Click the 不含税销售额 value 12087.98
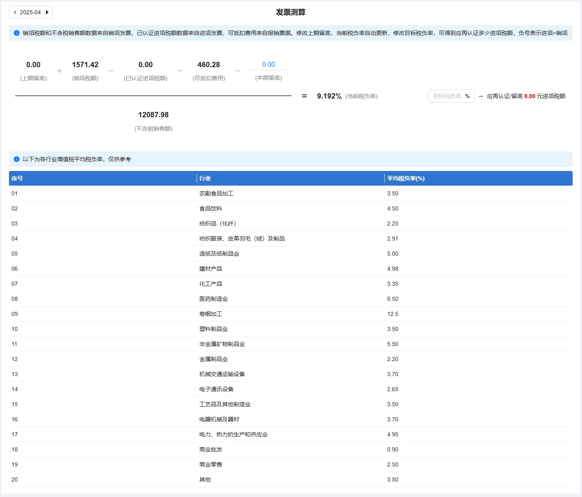 (x=153, y=115)
